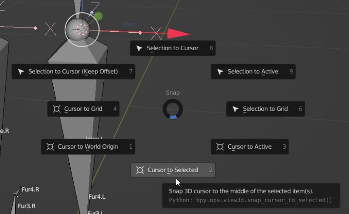Screen dimensions: 349x214
Task: Click the green Y-axis gizmo handle
Action: [98, 16]
